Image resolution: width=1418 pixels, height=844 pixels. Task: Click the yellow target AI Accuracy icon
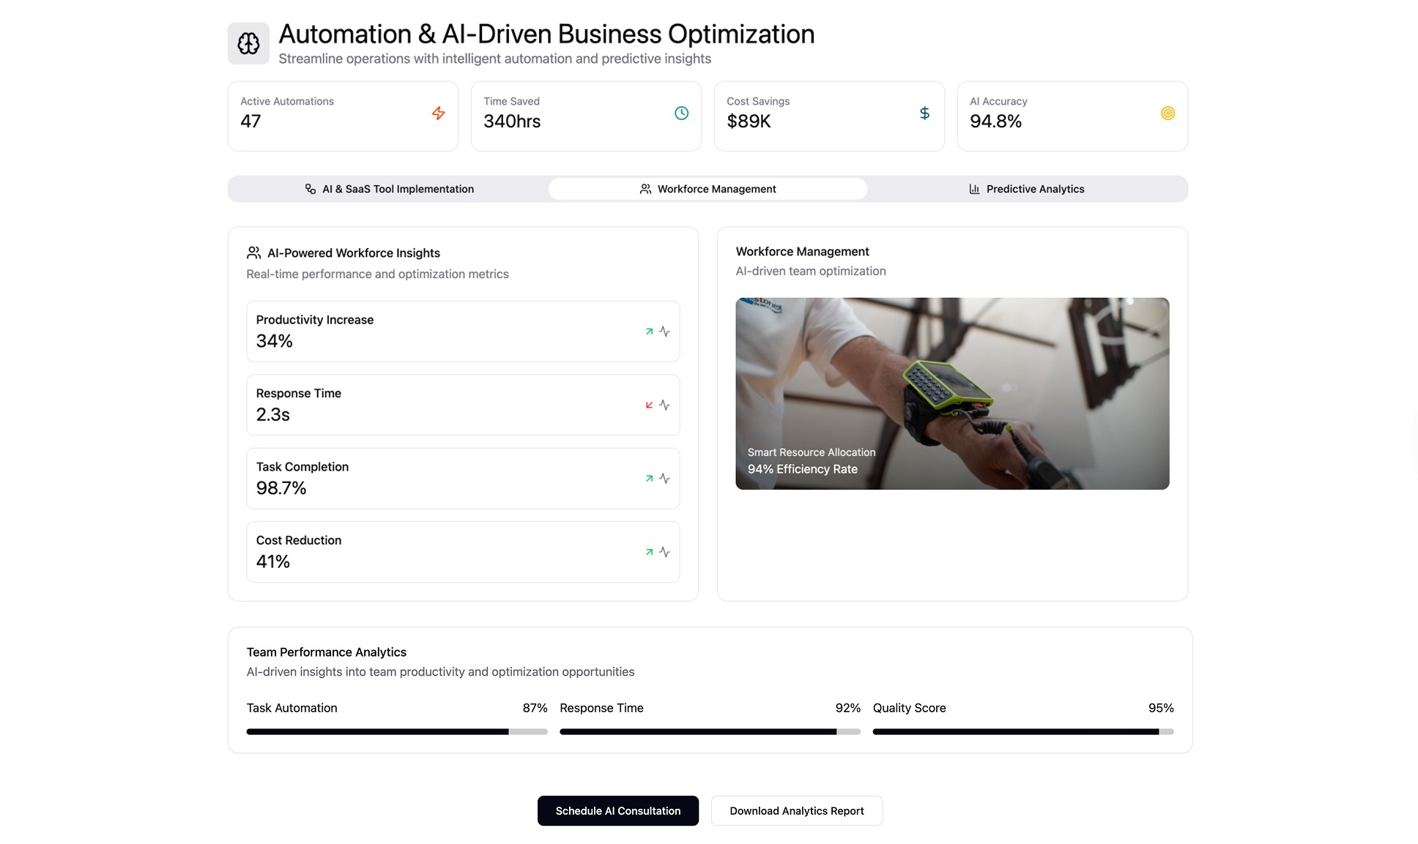point(1168,113)
